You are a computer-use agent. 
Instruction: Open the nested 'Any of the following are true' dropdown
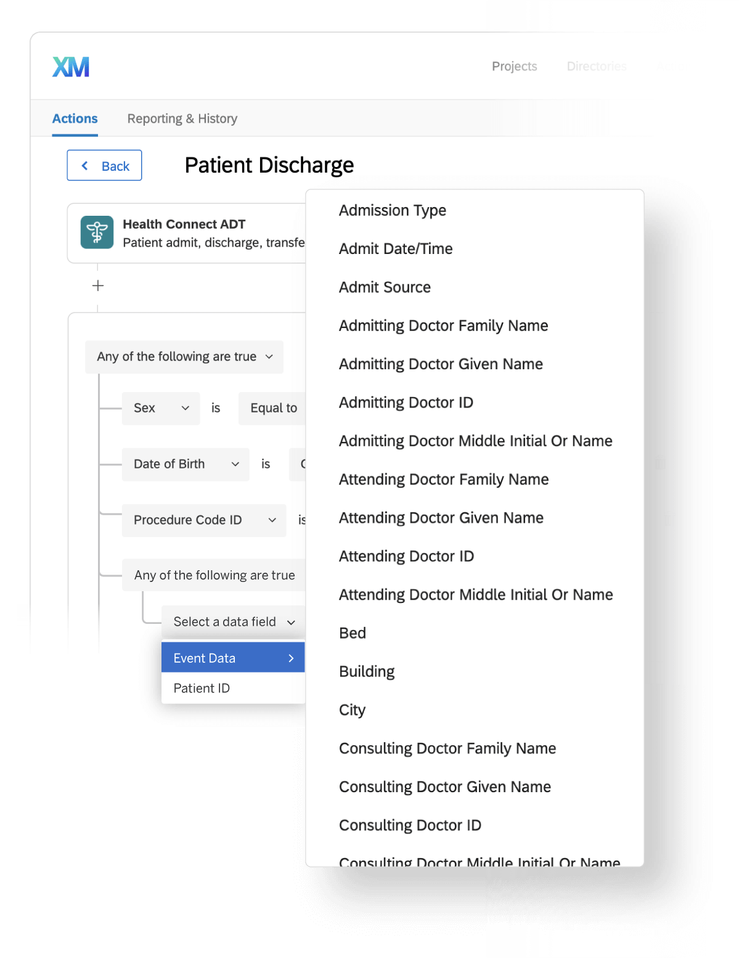click(214, 575)
